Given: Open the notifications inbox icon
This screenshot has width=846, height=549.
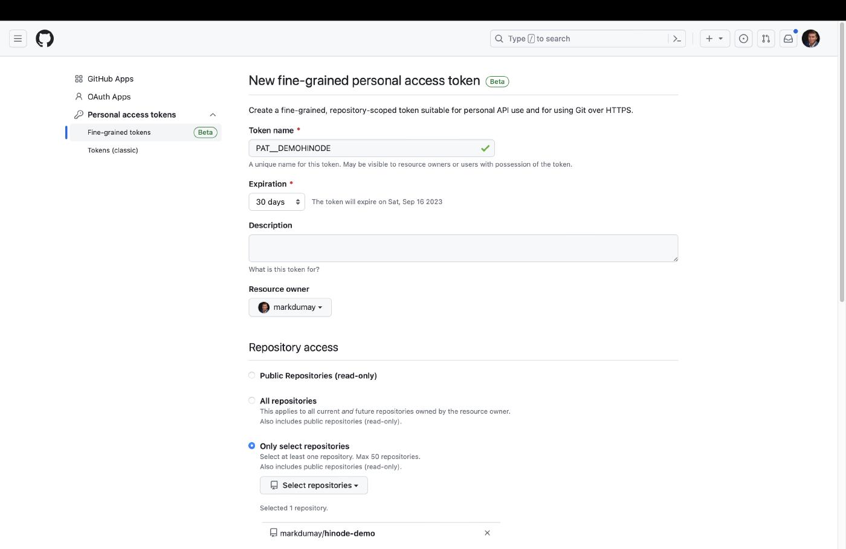Looking at the screenshot, I should pyautogui.click(x=788, y=39).
